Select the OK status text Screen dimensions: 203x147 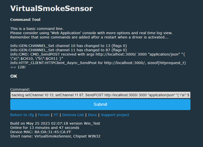click(x=14, y=76)
